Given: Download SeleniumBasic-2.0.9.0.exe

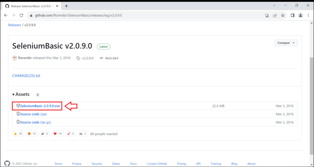Looking at the screenshot, I should tap(40, 106).
